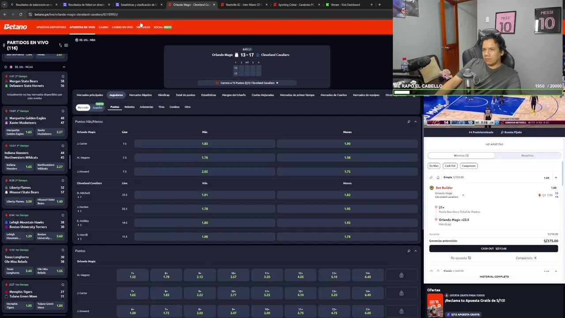Bet J. Carter Más at 1.83
Viewport: 565px width, 318px height.
point(204,144)
